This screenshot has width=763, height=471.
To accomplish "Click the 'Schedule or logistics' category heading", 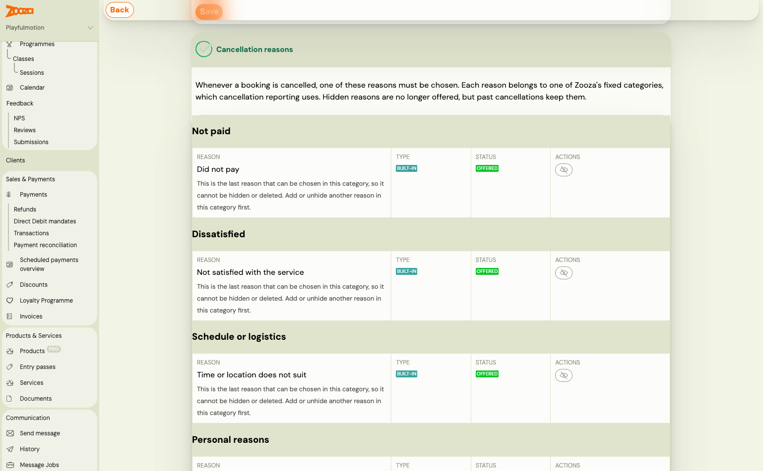I will 239,337.
